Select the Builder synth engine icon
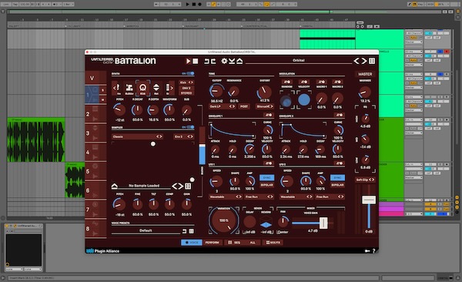 click(x=129, y=88)
